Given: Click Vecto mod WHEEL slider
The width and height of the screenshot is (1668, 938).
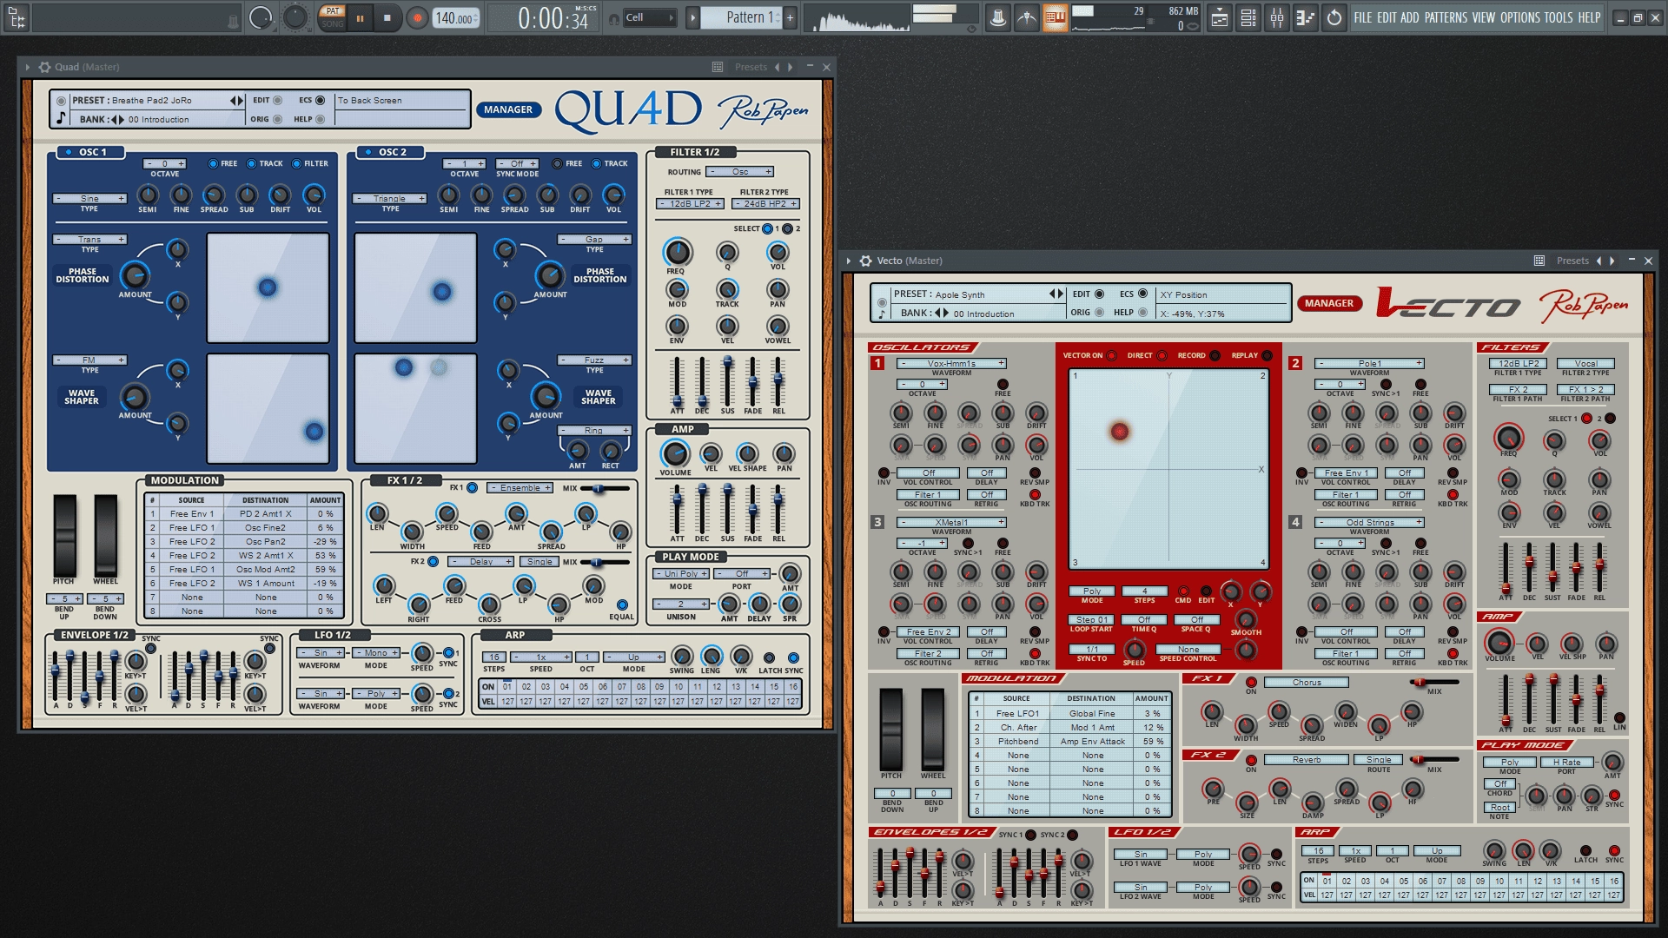Looking at the screenshot, I should click(x=933, y=728).
